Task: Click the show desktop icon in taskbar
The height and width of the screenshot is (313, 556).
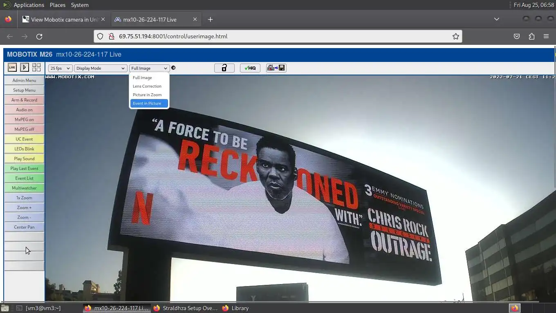Action: (x=4, y=308)
